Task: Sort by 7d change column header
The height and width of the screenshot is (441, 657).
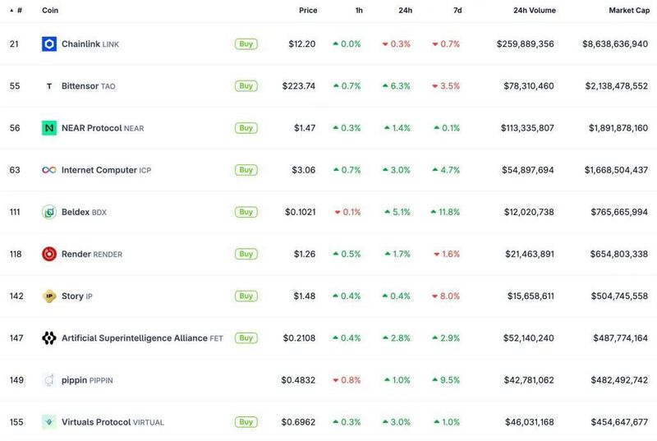Action: [457, 11]
